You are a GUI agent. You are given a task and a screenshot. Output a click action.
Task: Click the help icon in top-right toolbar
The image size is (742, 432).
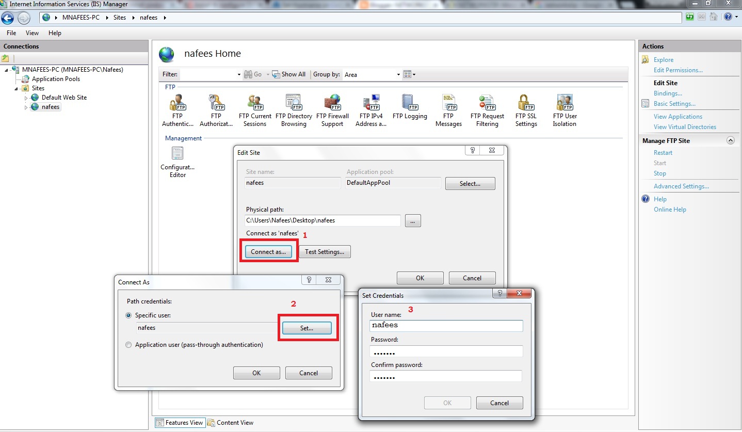[x=728, y=17]
